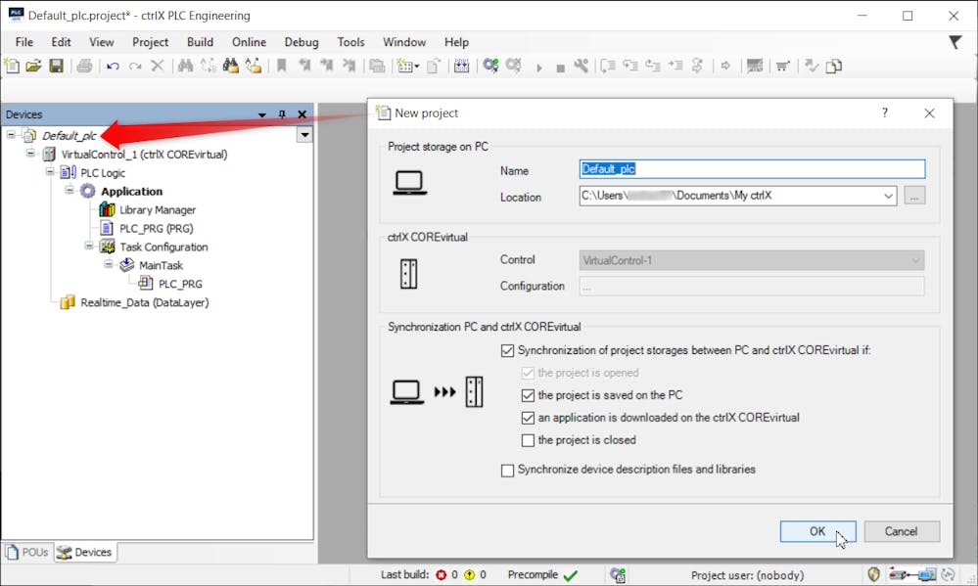Click the New Project toolbar icon
Image resolution: width=978 pixels, height=586 pixels.
click(12, 66)
